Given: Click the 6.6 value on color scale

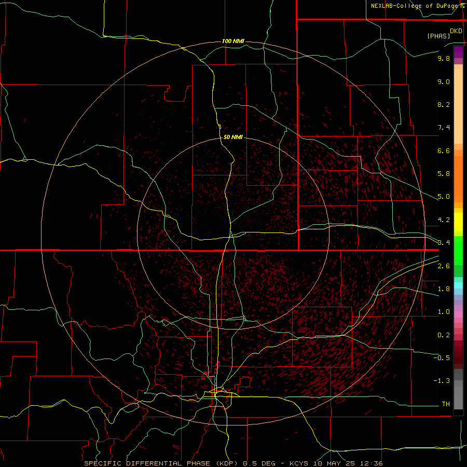Looking at the screenshot, I should point(444,150).
